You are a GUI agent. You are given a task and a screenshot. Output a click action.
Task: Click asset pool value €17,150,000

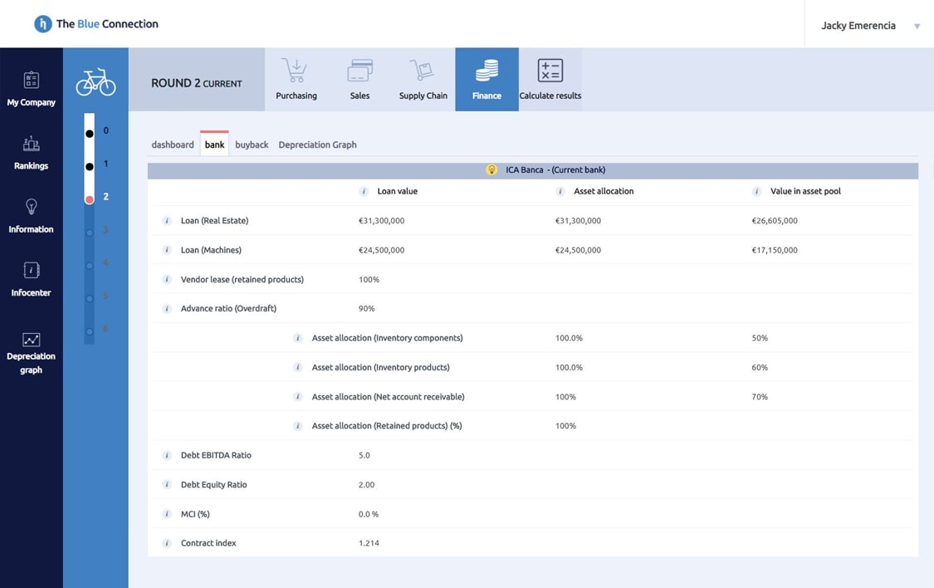coord(775,250)
